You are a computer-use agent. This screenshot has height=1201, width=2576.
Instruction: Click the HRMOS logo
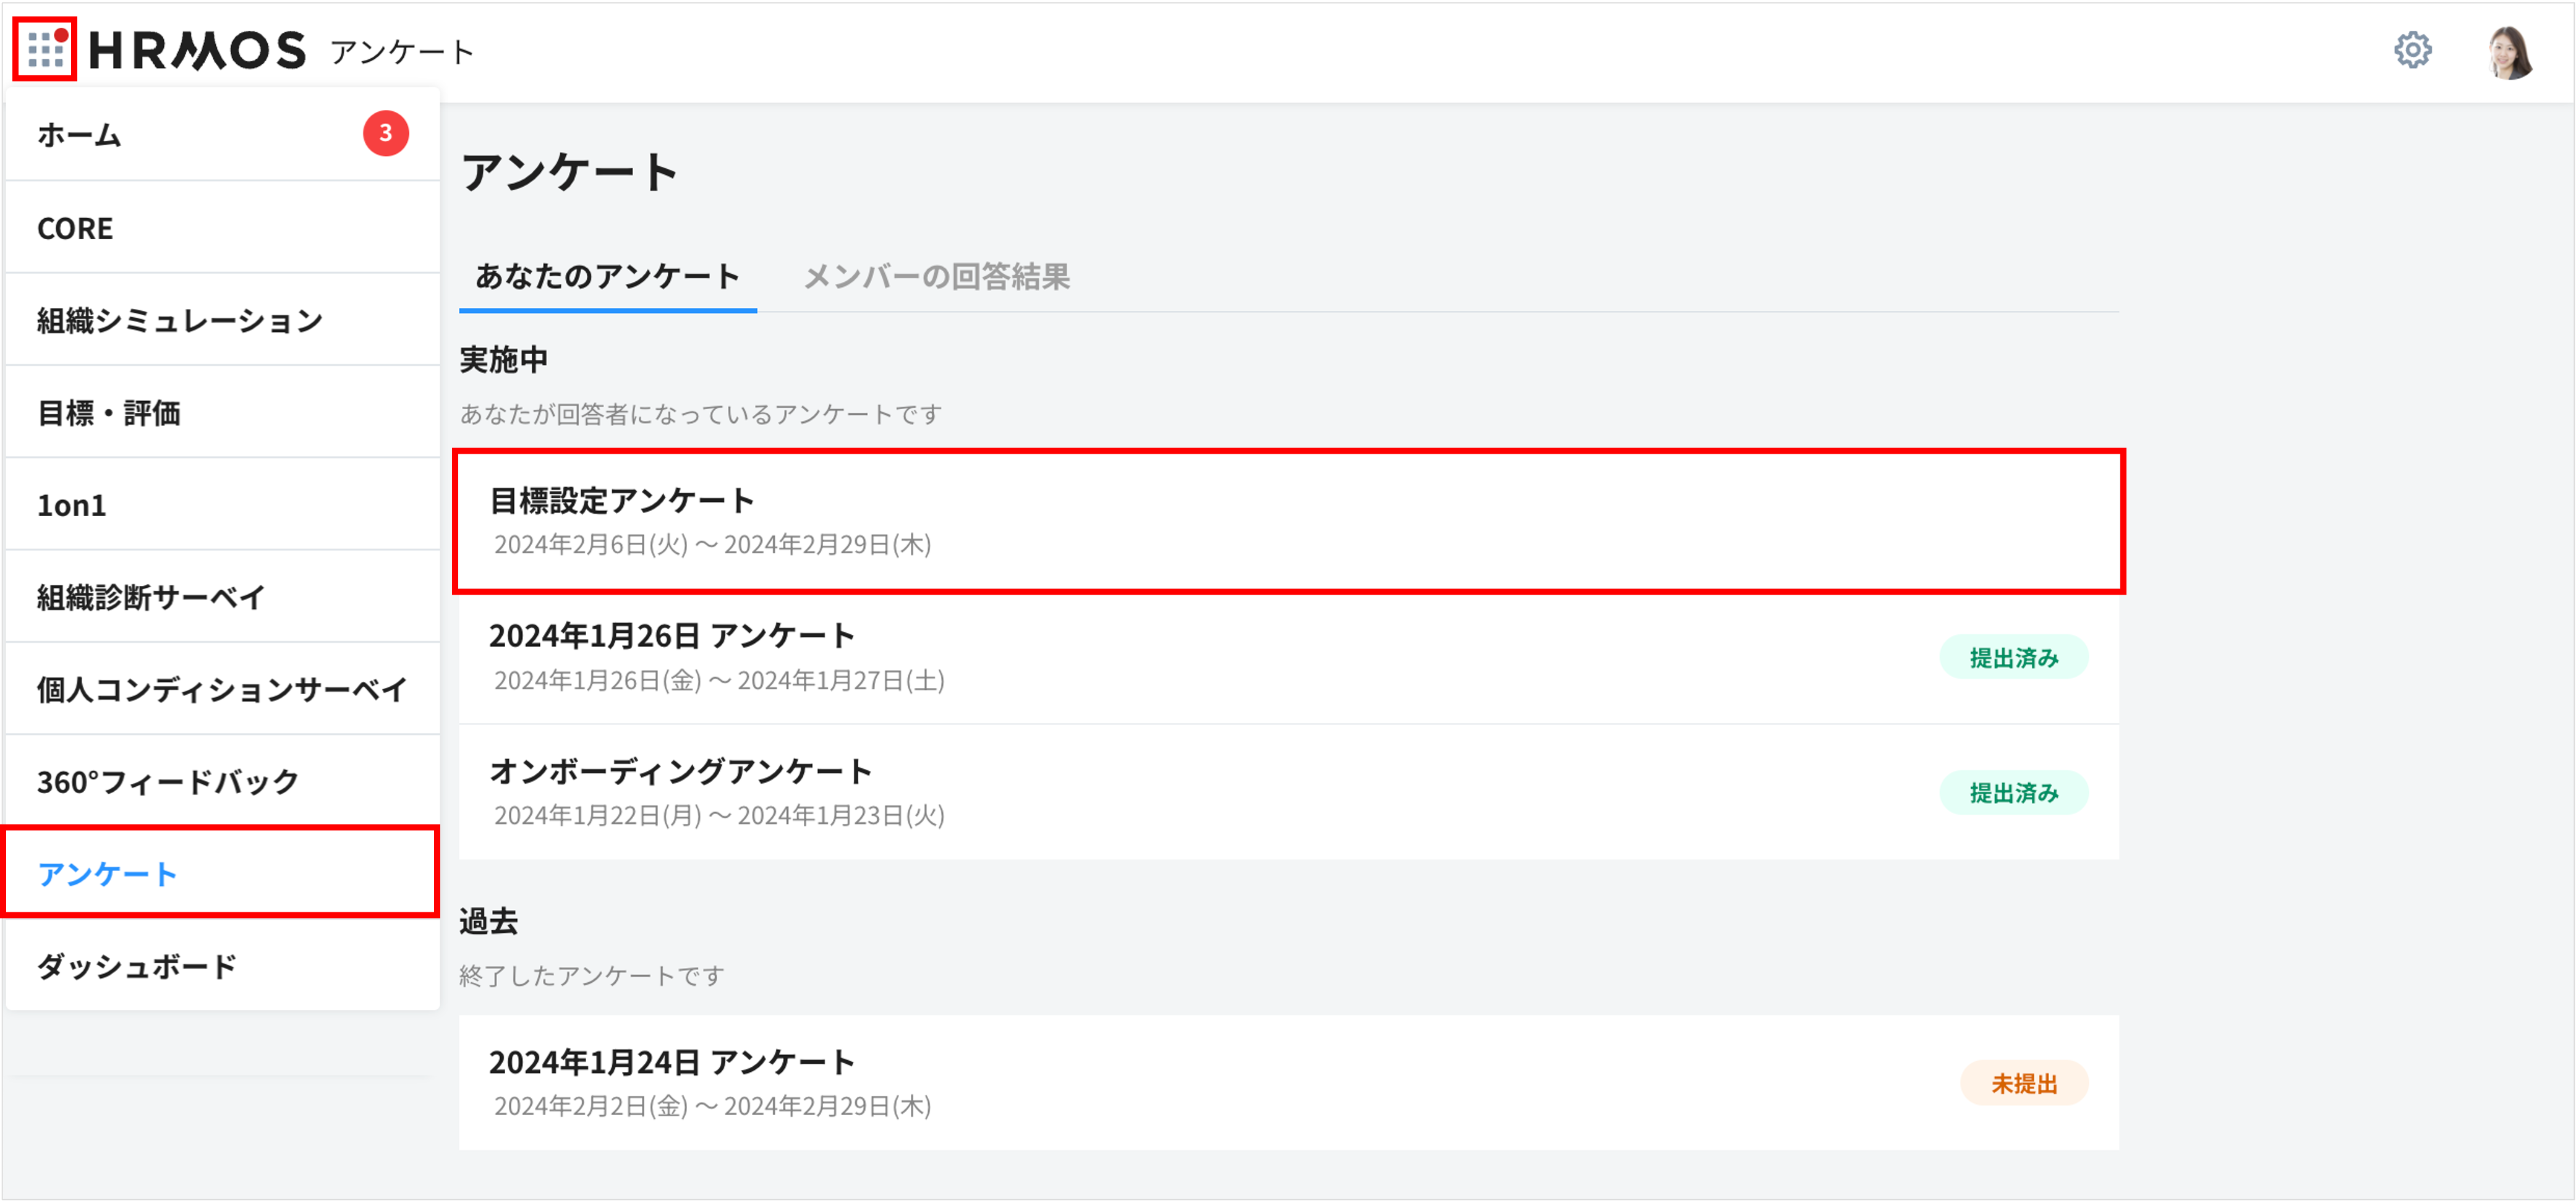pyautogui.click(x=196, y=49)
